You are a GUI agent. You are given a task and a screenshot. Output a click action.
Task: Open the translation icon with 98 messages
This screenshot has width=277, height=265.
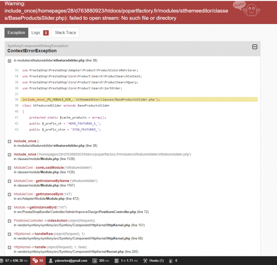[35, 260]
